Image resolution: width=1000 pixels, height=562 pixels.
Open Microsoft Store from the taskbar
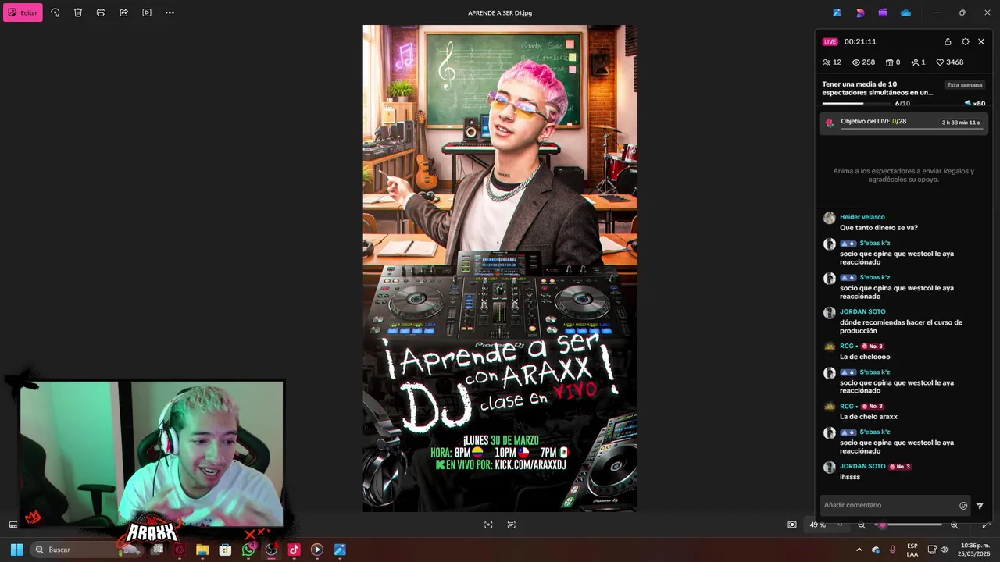coord(225,550)
